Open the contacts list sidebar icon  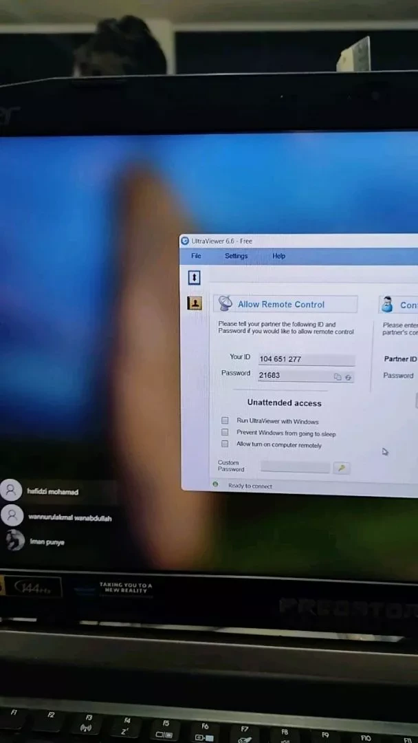195,303
